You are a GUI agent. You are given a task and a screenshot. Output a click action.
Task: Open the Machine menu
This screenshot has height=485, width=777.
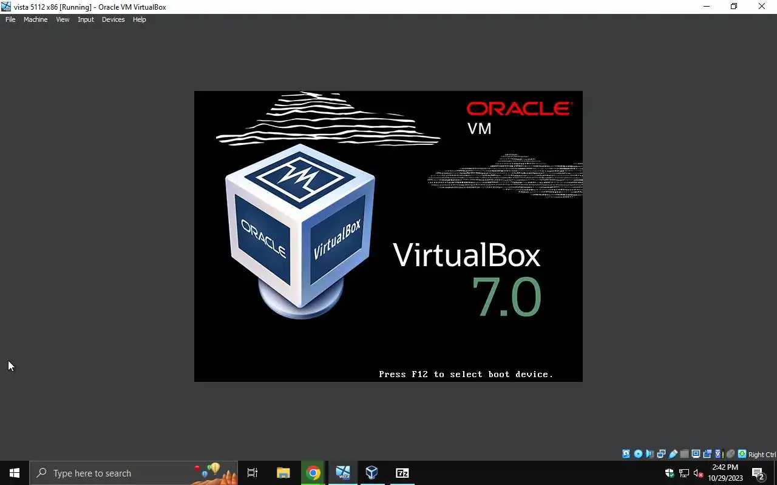(35, 19)
